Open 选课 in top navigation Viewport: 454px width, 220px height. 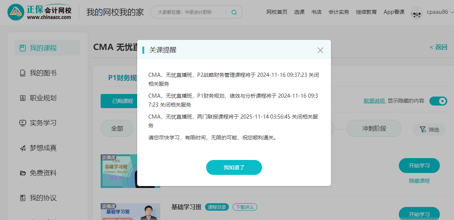click(x=299, y=12)
